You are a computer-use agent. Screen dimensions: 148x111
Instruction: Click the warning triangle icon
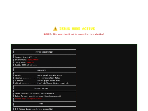(x=55, y=29)
